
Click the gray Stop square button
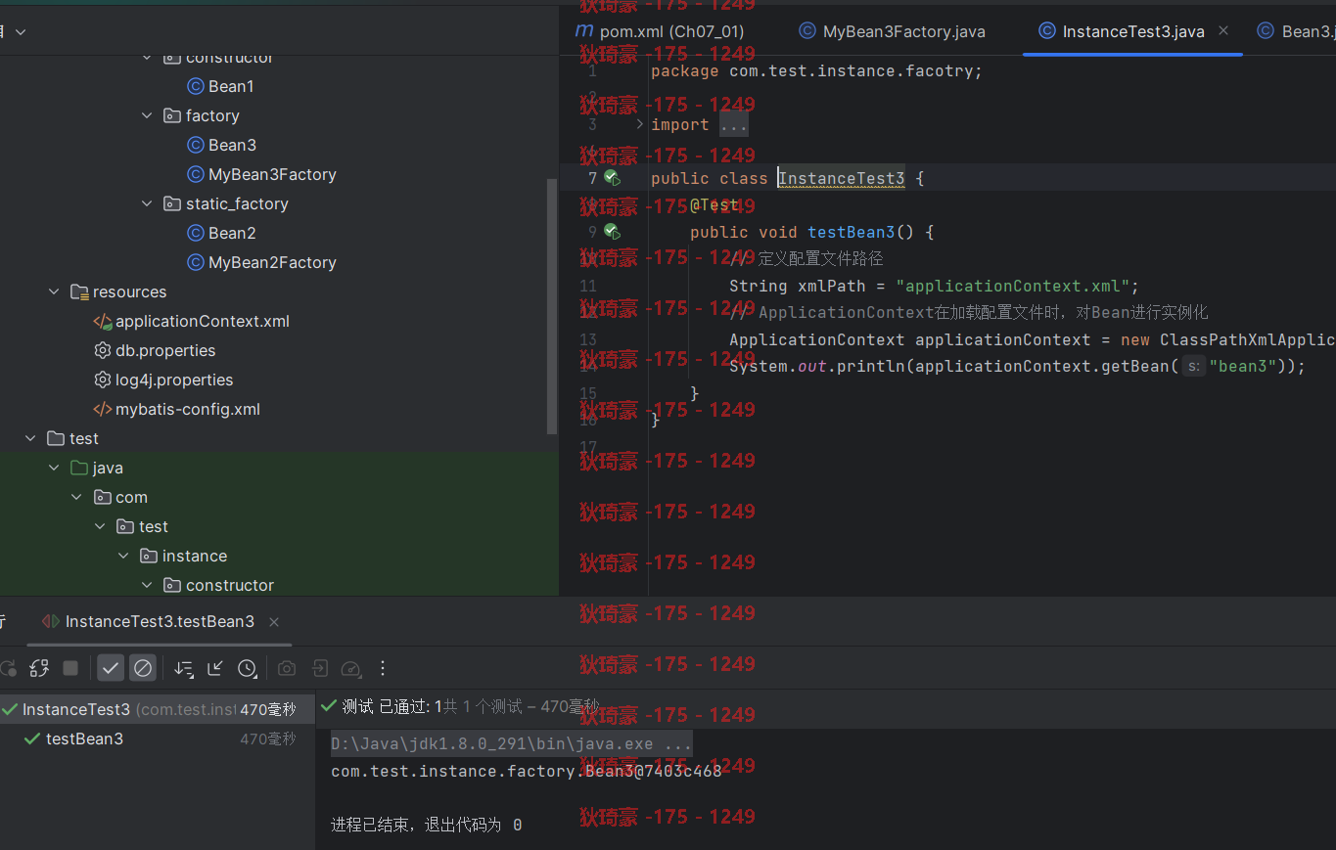[70, 668]
